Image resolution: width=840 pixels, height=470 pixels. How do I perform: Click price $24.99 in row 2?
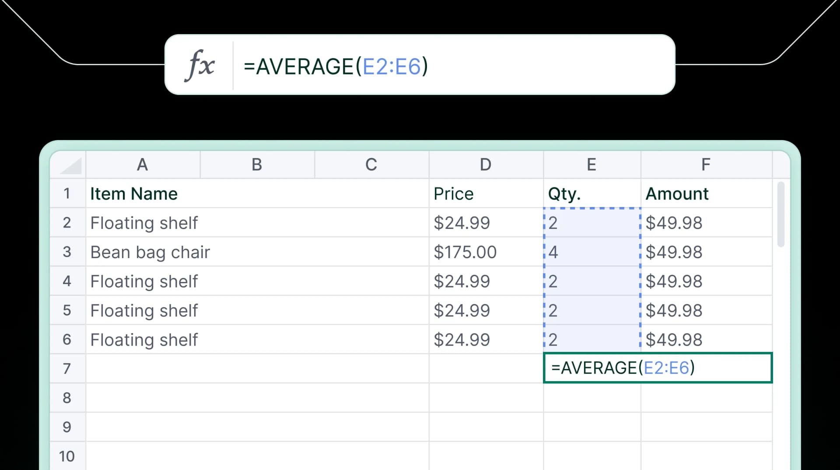click(486, 223)
